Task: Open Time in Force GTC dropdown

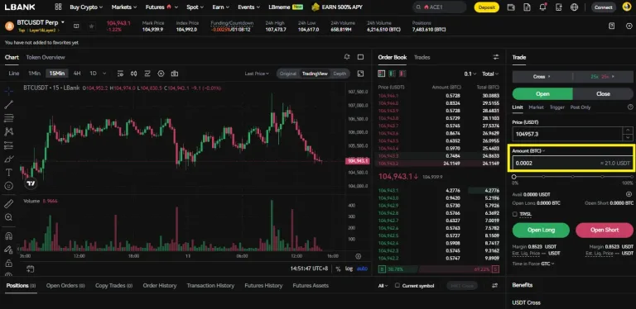Action: (x=547, y=264)
